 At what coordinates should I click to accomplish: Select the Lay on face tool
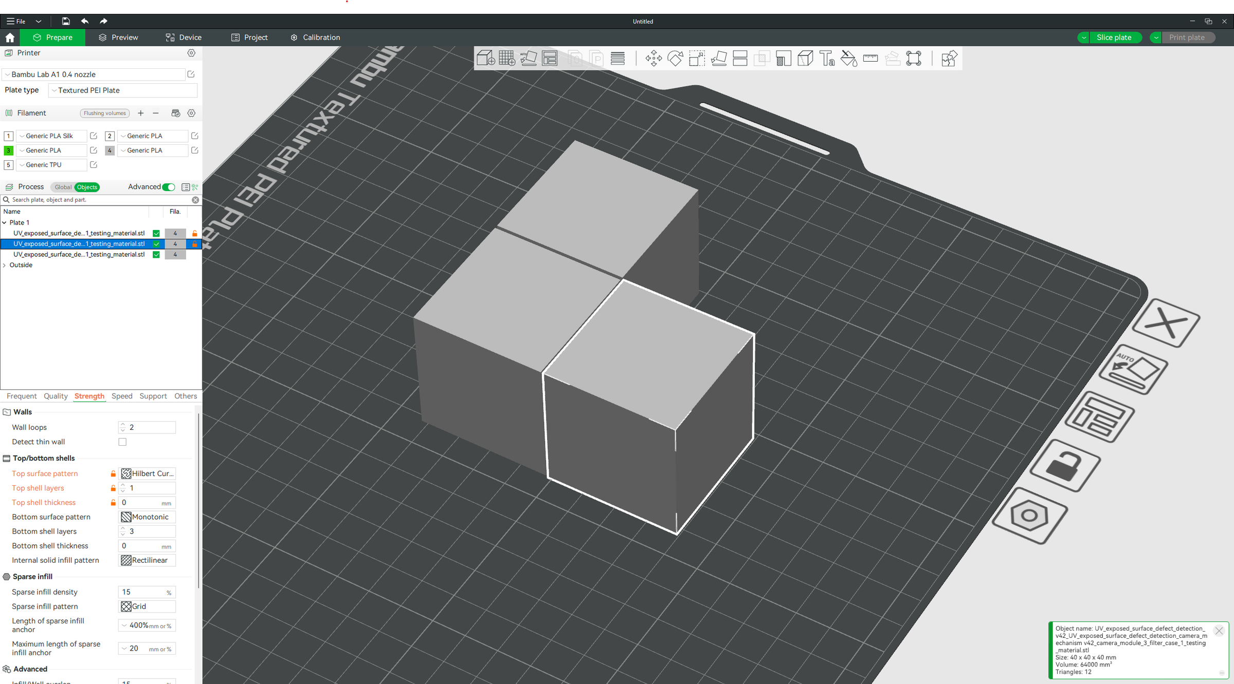coord(718,59)
